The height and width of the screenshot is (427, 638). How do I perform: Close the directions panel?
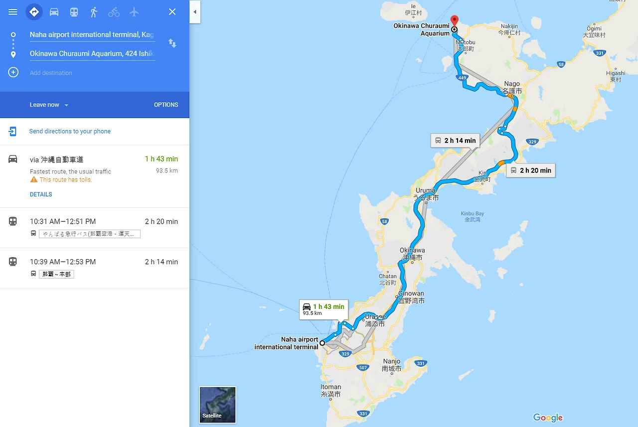172,12
